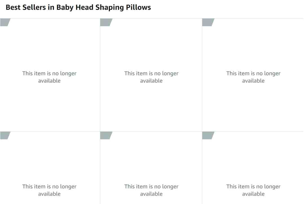The height and width of the screenshot is (204, 304).
Task: Click the unavailable message in the bottom-right card
Action: [x=253, y=190]
